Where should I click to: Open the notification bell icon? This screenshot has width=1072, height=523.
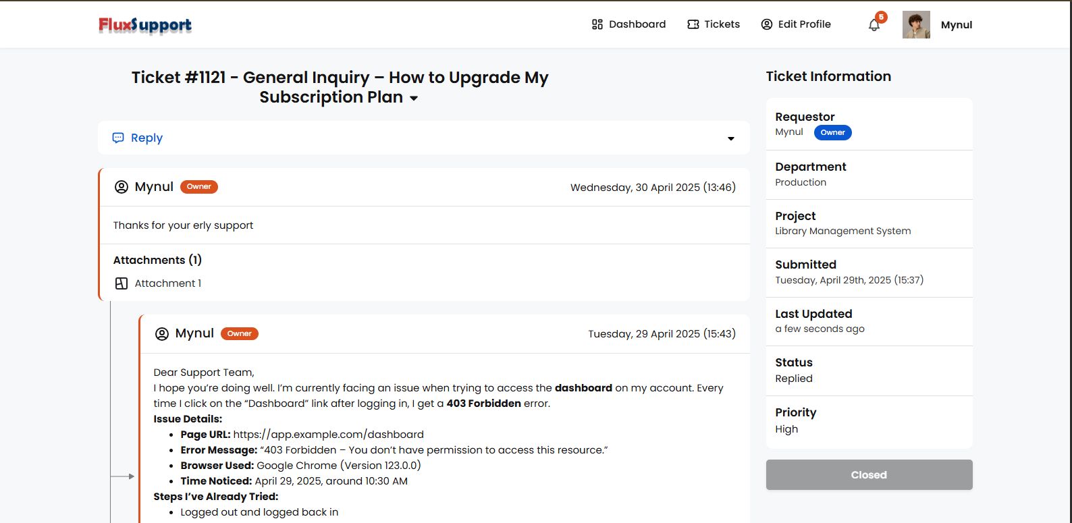[874, 25]
